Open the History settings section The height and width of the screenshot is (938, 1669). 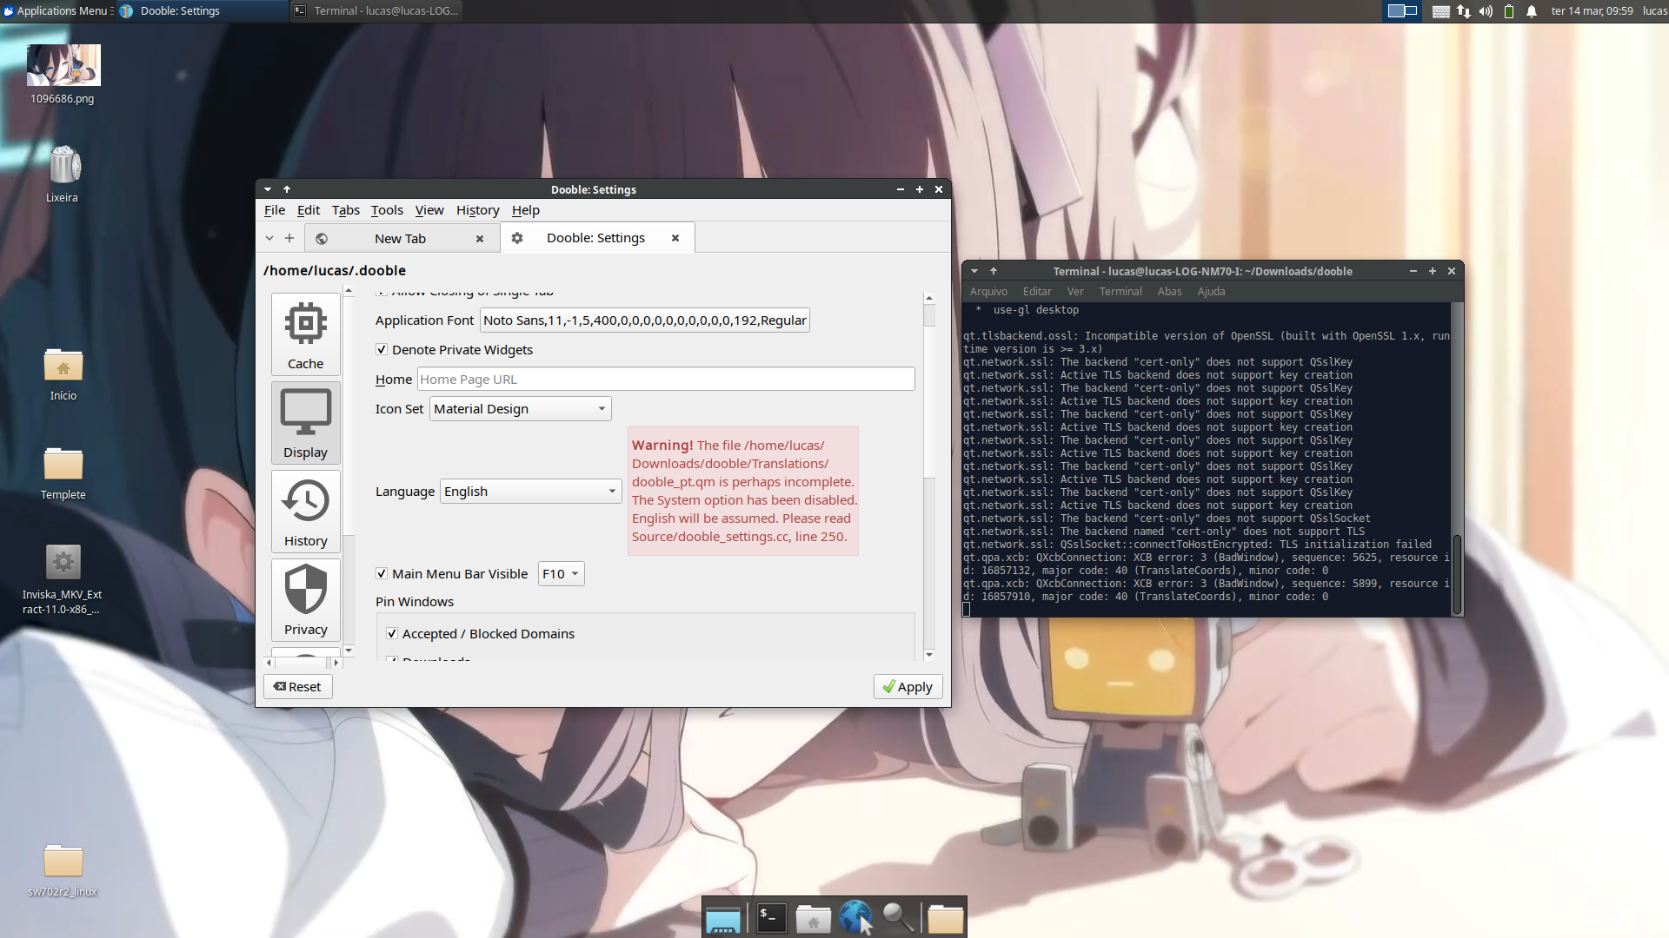pos(305,512)
